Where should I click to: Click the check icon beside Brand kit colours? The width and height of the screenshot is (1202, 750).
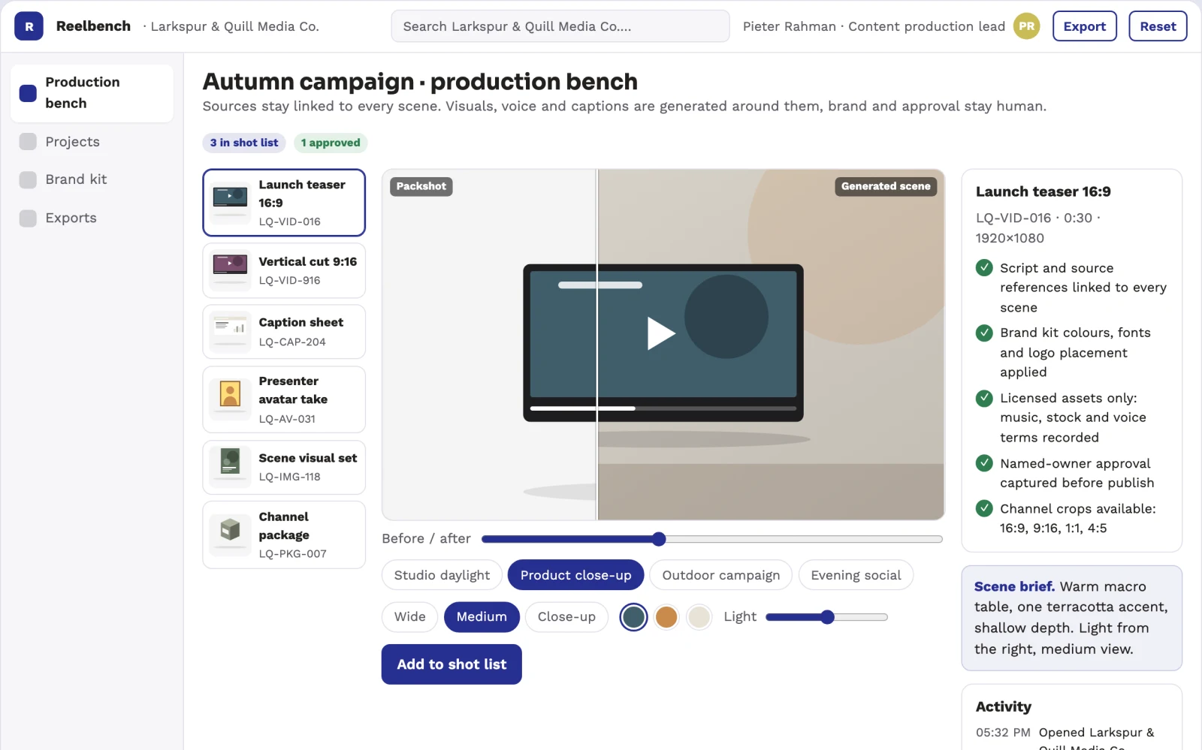tap(984, 333)
